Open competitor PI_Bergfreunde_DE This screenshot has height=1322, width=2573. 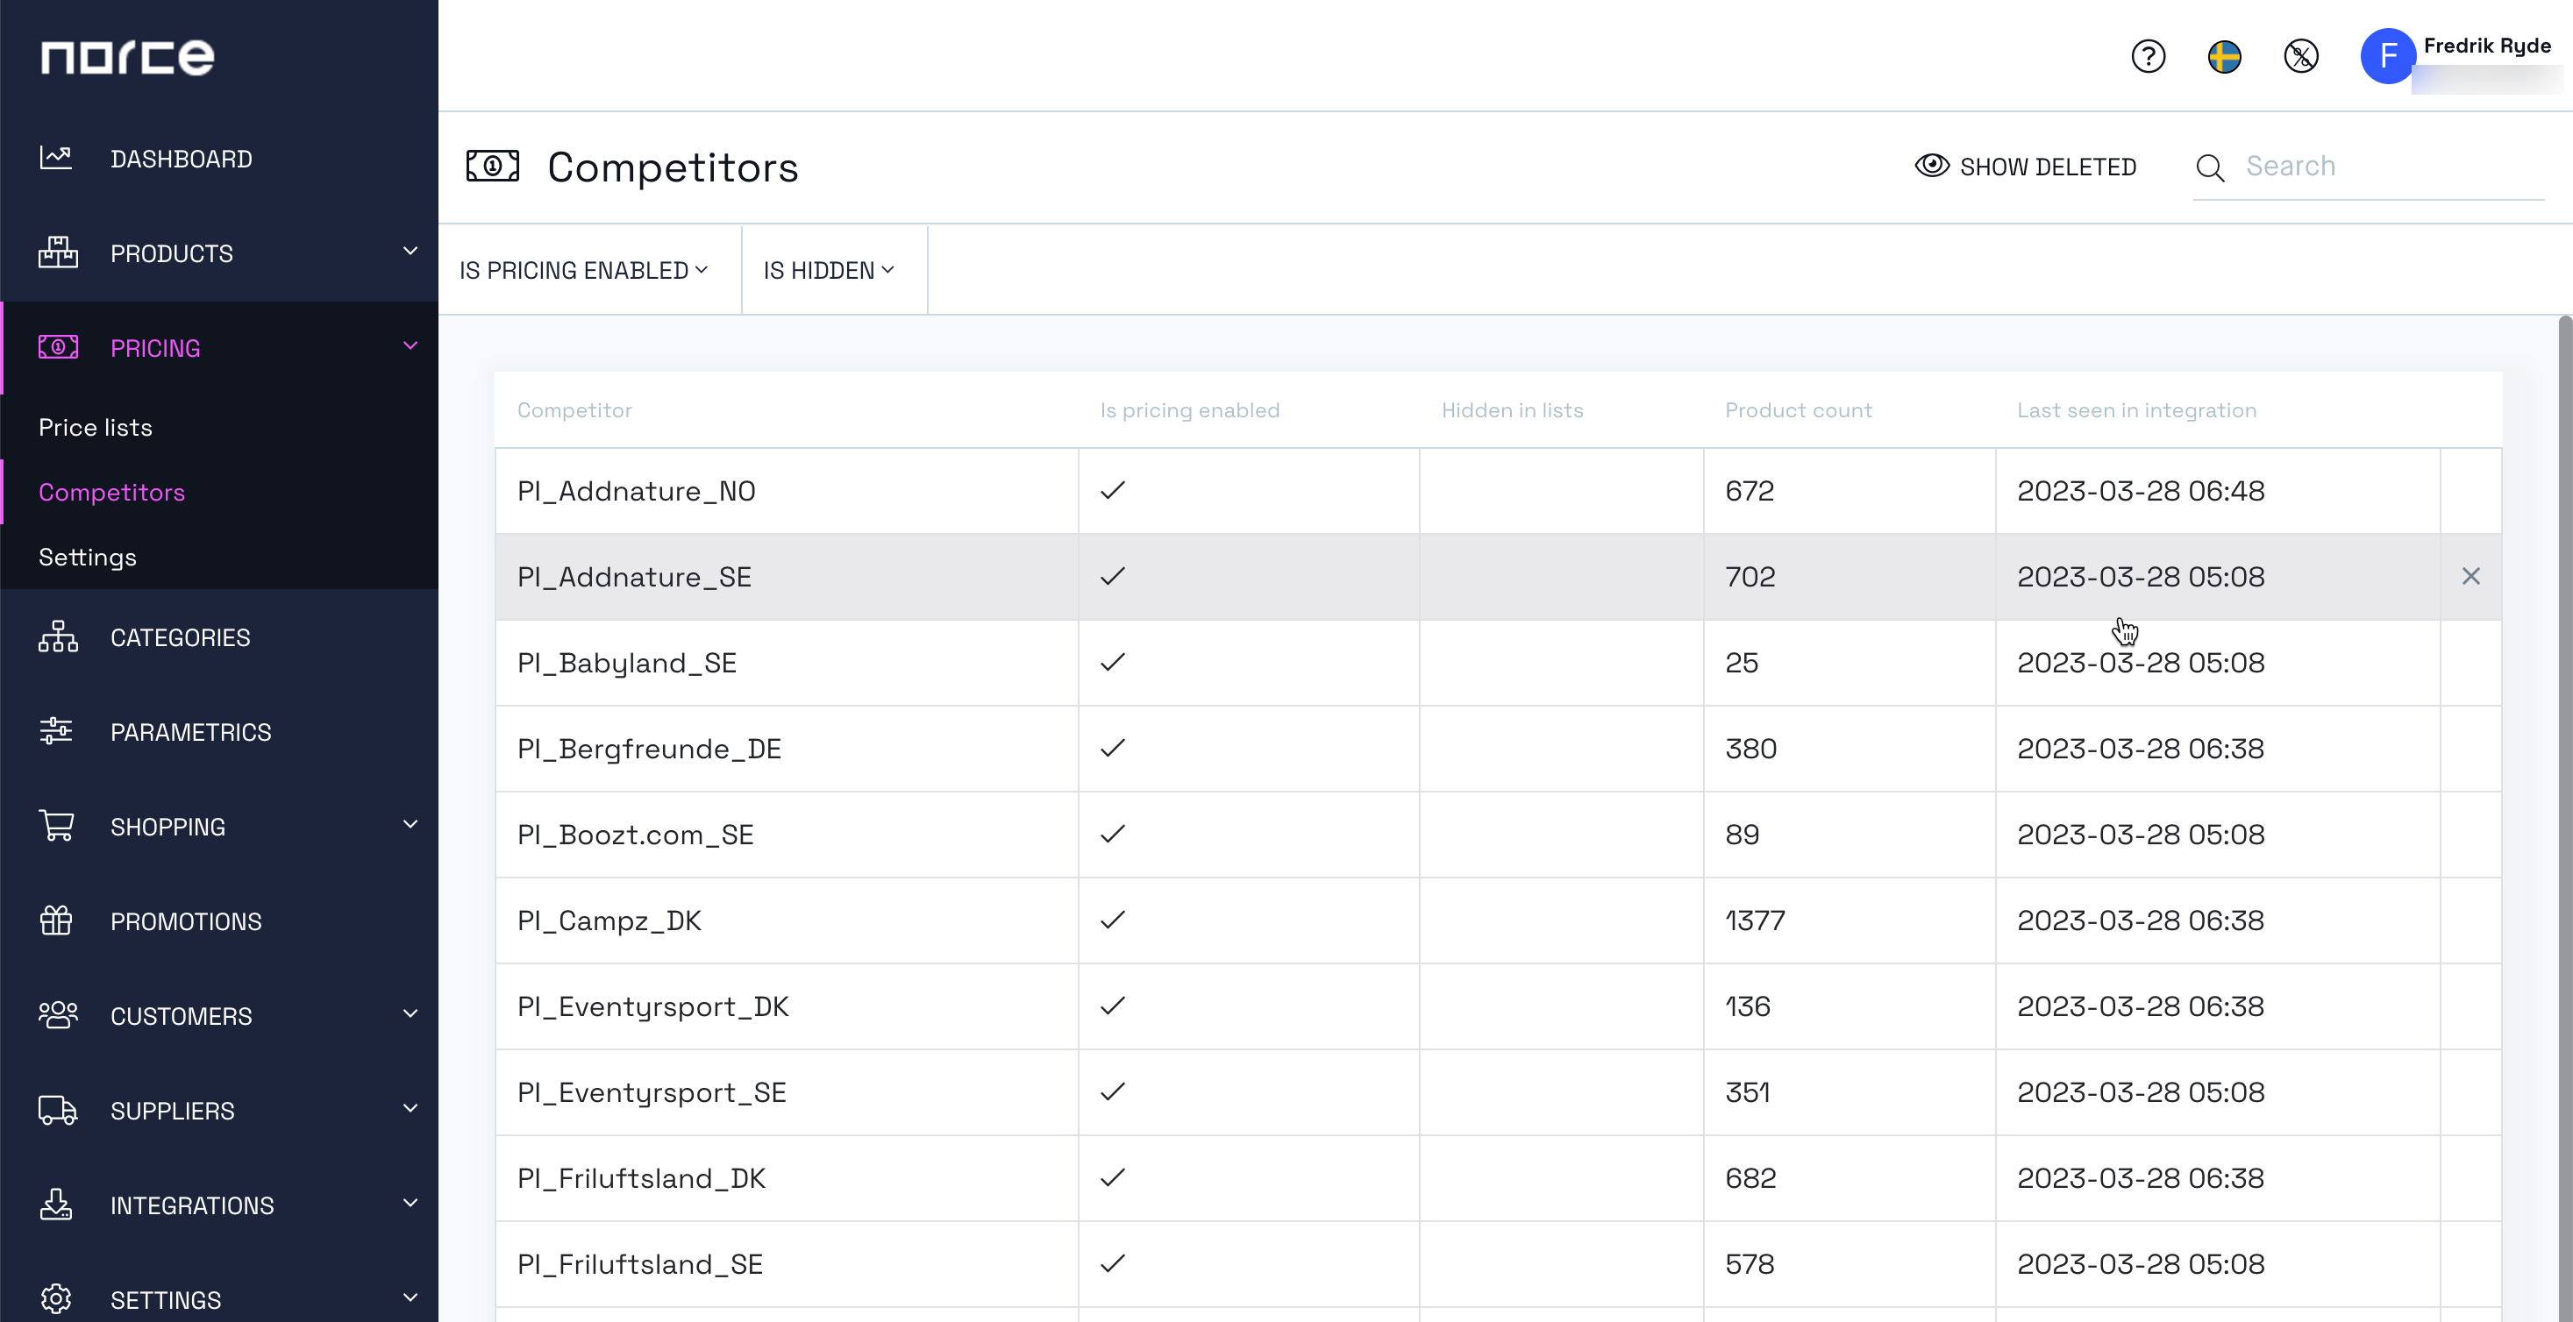[649, 749]
